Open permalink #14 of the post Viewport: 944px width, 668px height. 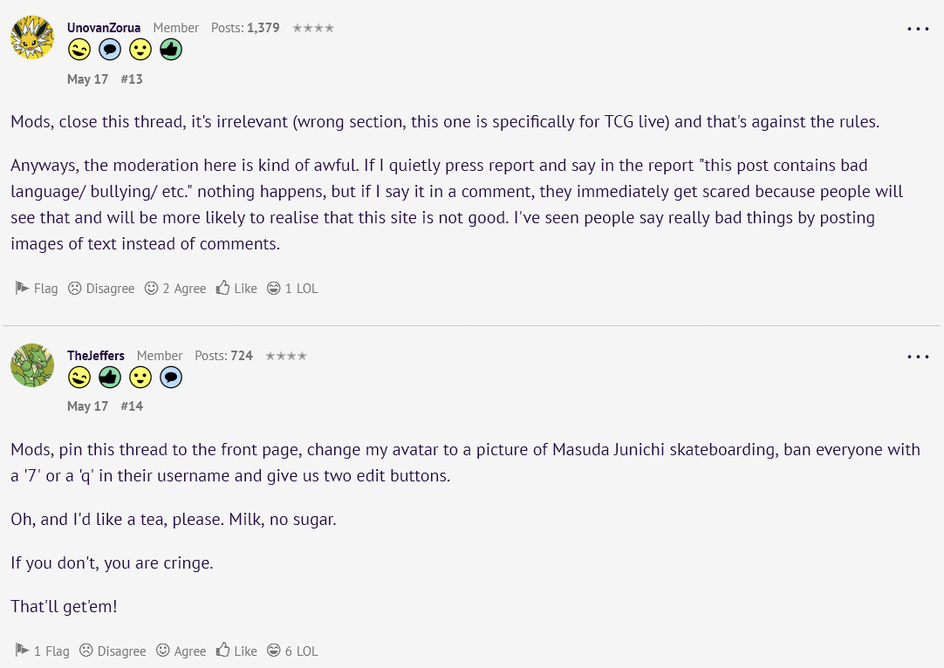click(132, 406)
